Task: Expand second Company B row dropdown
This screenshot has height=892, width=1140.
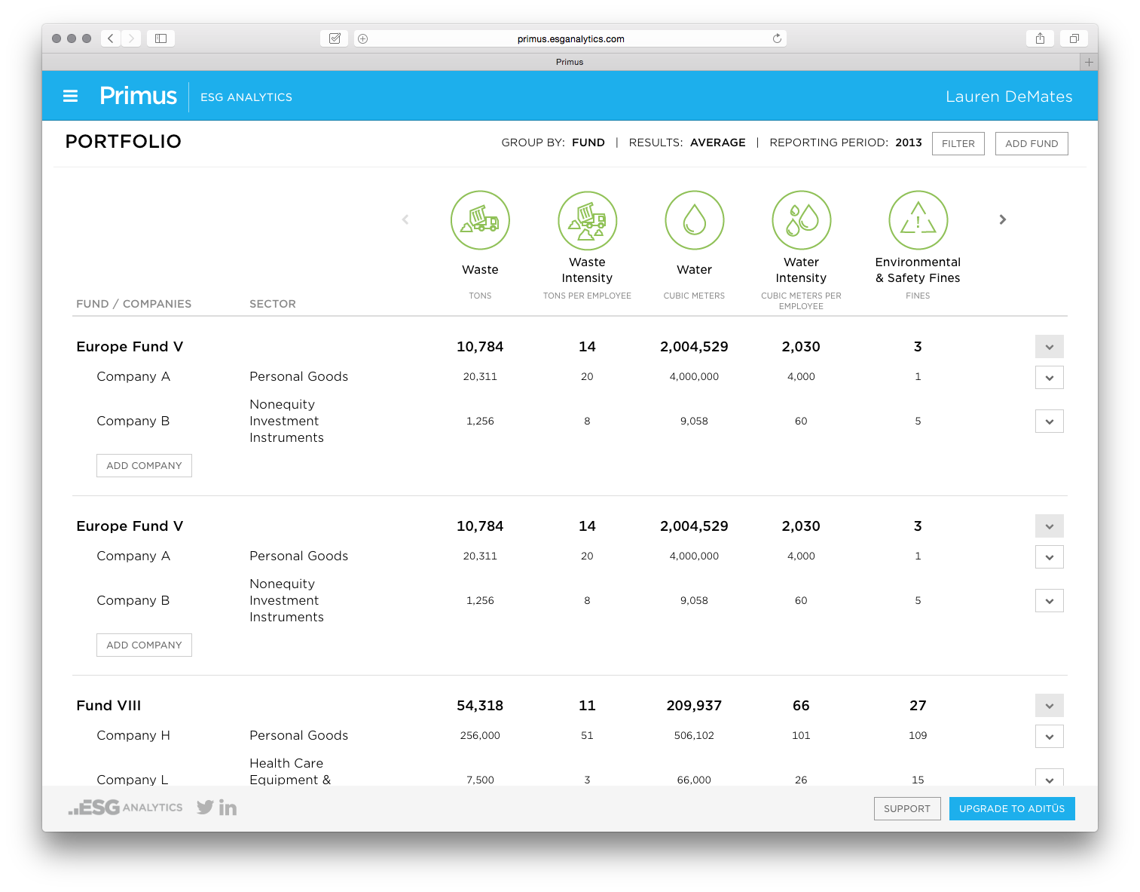Action: 1049,600
